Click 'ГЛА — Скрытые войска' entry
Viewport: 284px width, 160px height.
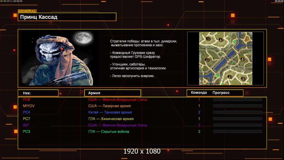(x=109, y=131)
